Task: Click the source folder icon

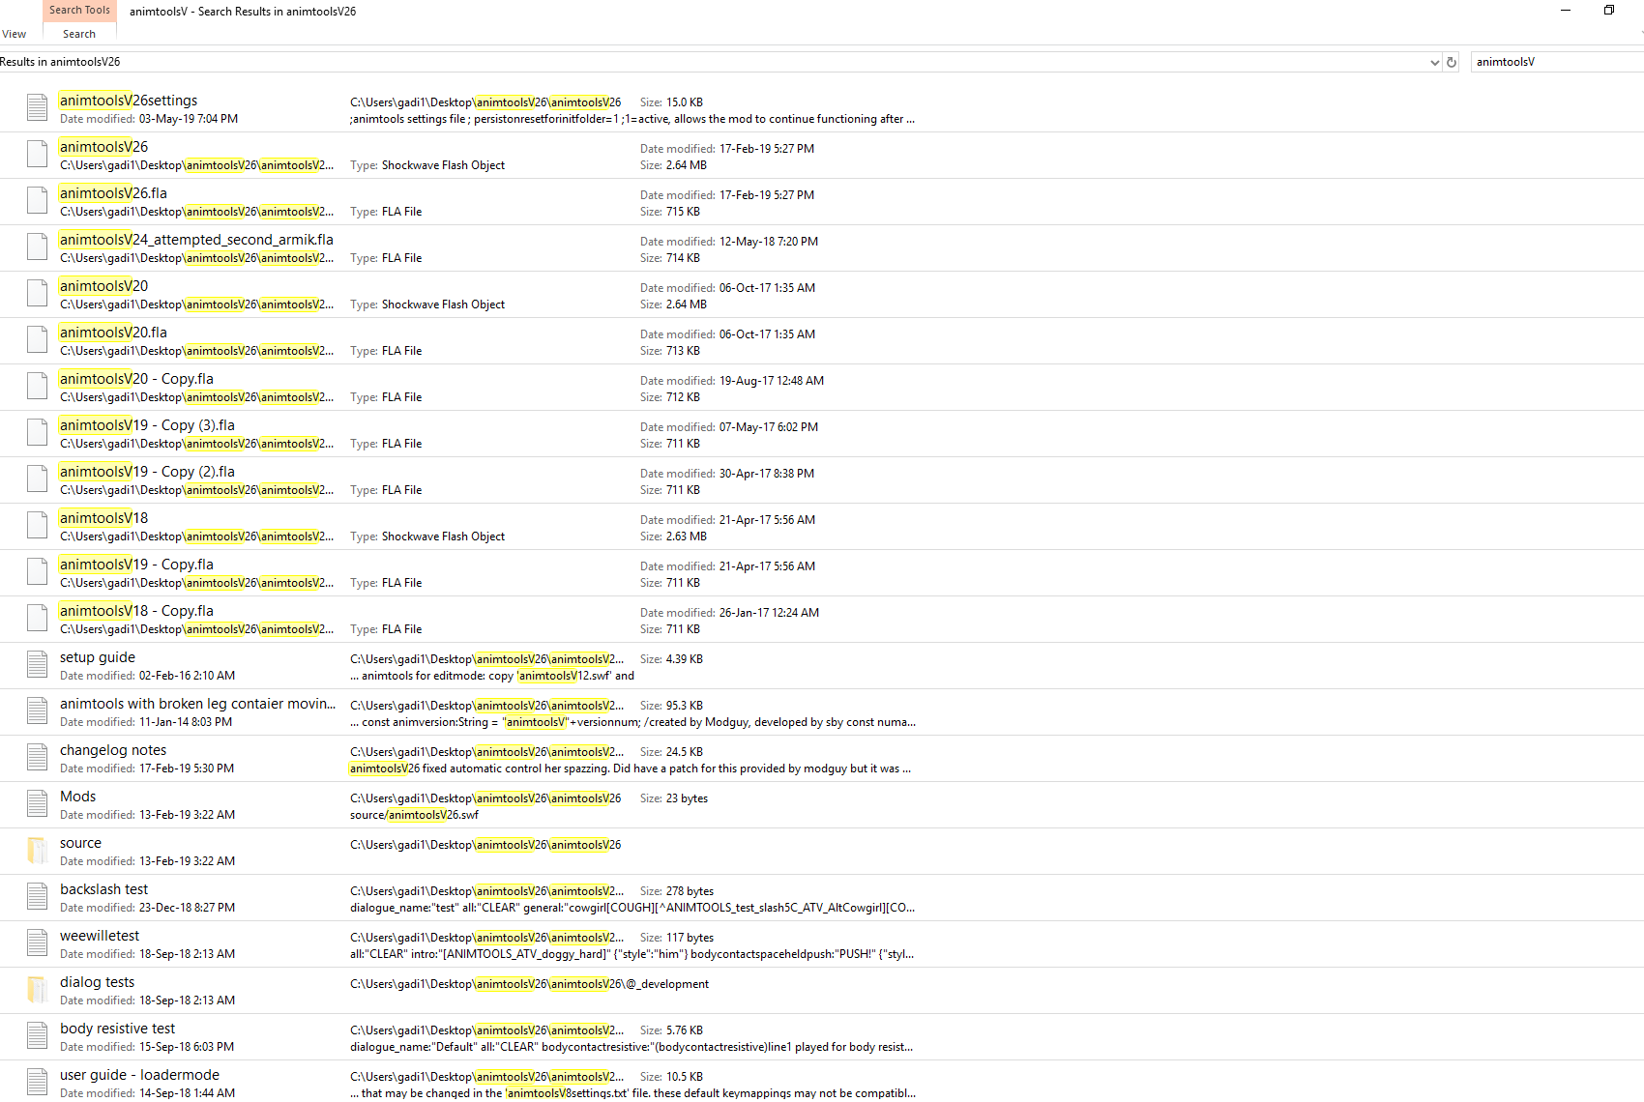Action: point(37,851)
